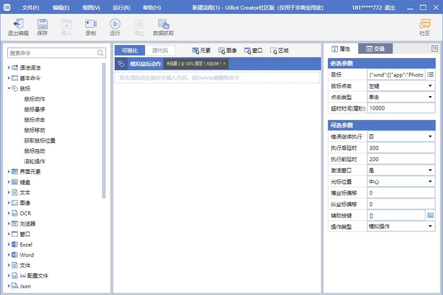Click the 停止 stop icon
The image size is (443, 295).
point(139,27)
